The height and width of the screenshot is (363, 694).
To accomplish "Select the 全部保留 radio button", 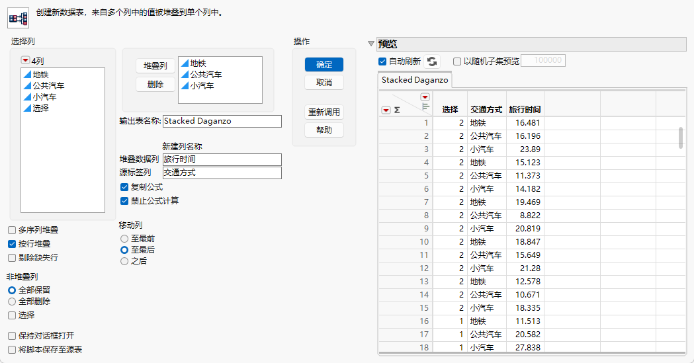I will [x=12, y=290].
